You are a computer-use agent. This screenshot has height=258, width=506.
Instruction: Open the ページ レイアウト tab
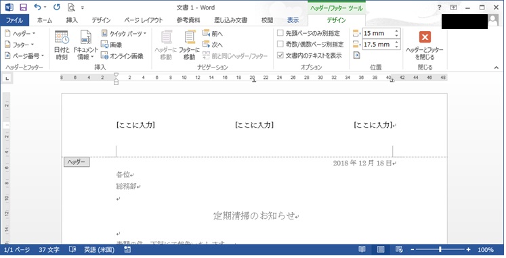[144, 20]
